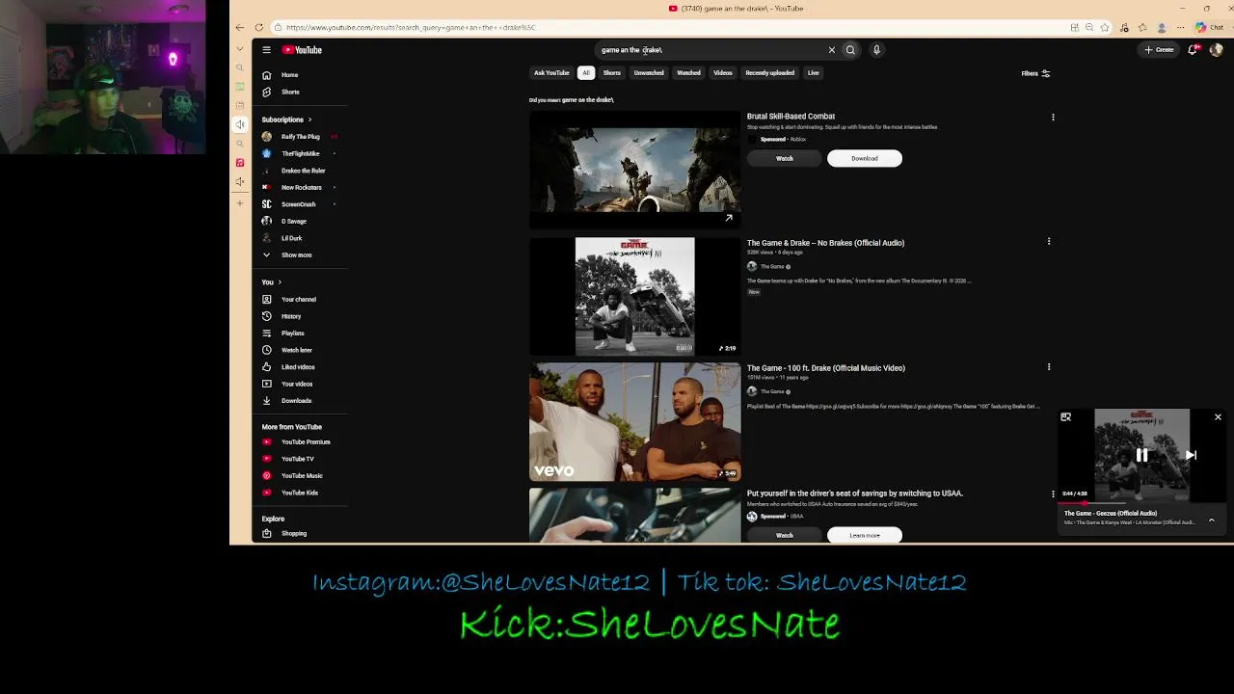Screen dimensions: 1234x694
Task: Reload the page in the browser
Action: click(x=258, y=27)
